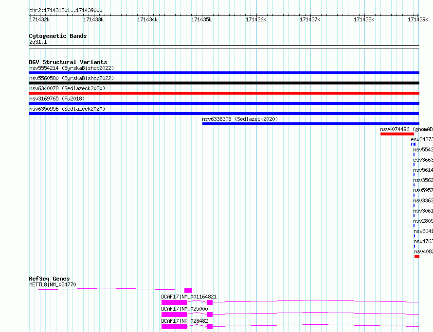Click the nsv2805 variant label

pos(423,221)
